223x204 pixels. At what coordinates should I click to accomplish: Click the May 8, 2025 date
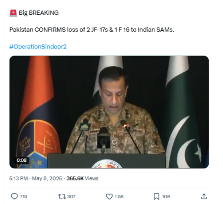coord(47,178)
